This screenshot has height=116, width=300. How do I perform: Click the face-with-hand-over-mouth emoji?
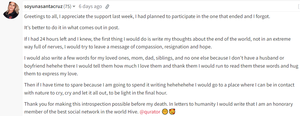[x=165, y=112]
